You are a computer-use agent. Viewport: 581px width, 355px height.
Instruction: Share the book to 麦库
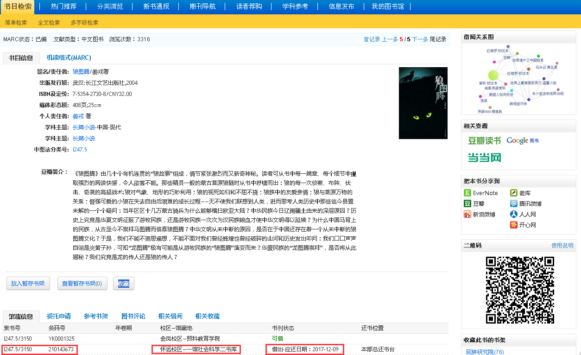click(520, 193)
